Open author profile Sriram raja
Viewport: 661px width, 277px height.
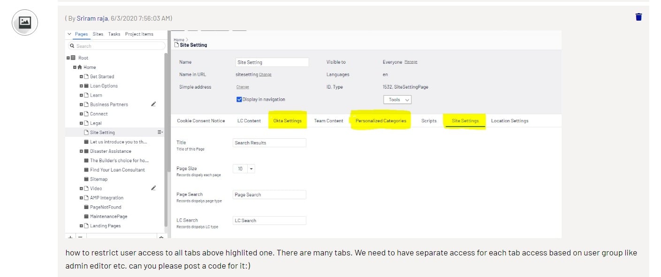(x=93, y=18)
